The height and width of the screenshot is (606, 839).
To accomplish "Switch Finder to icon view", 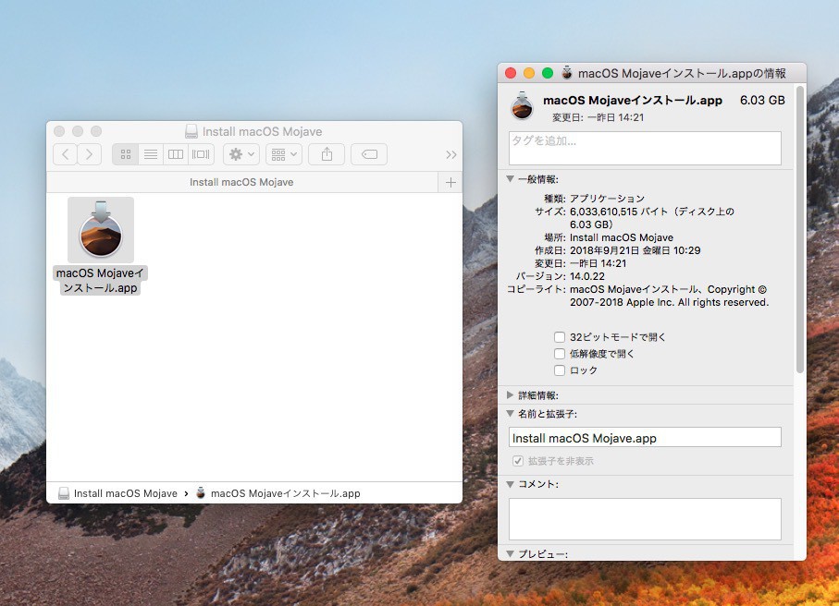I will click(125, 154).
